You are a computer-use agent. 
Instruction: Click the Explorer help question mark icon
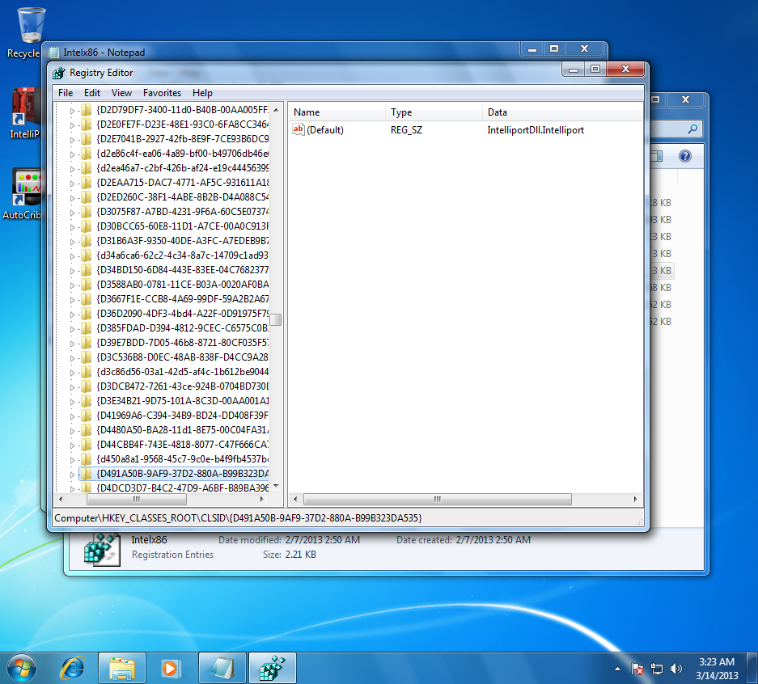coord(685,156)
